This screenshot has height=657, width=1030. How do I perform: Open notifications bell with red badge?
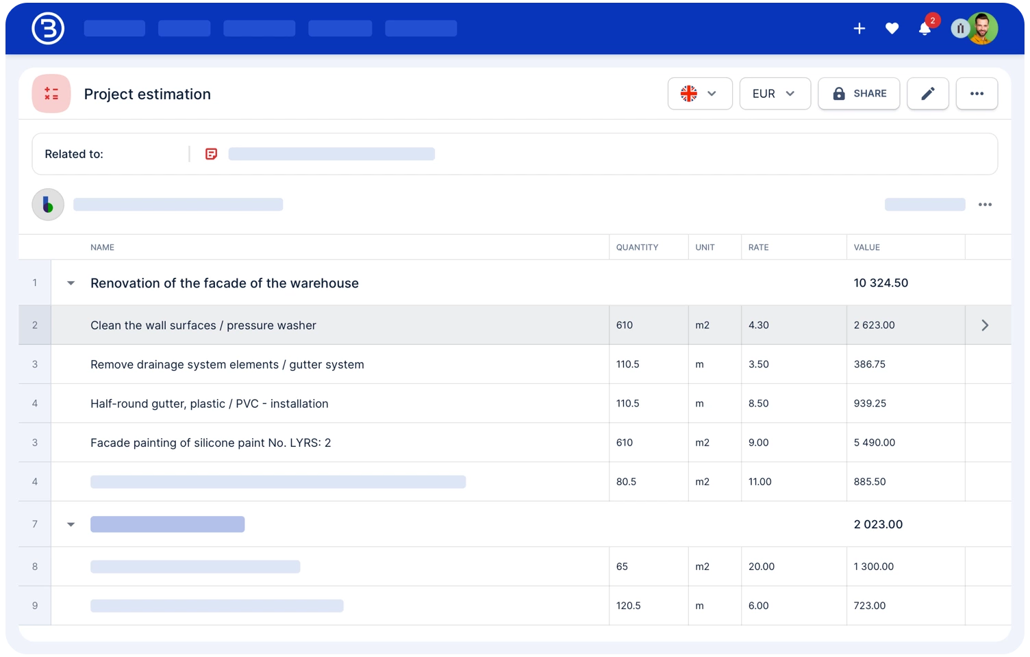pyautogui.click(x=925, y=28)
